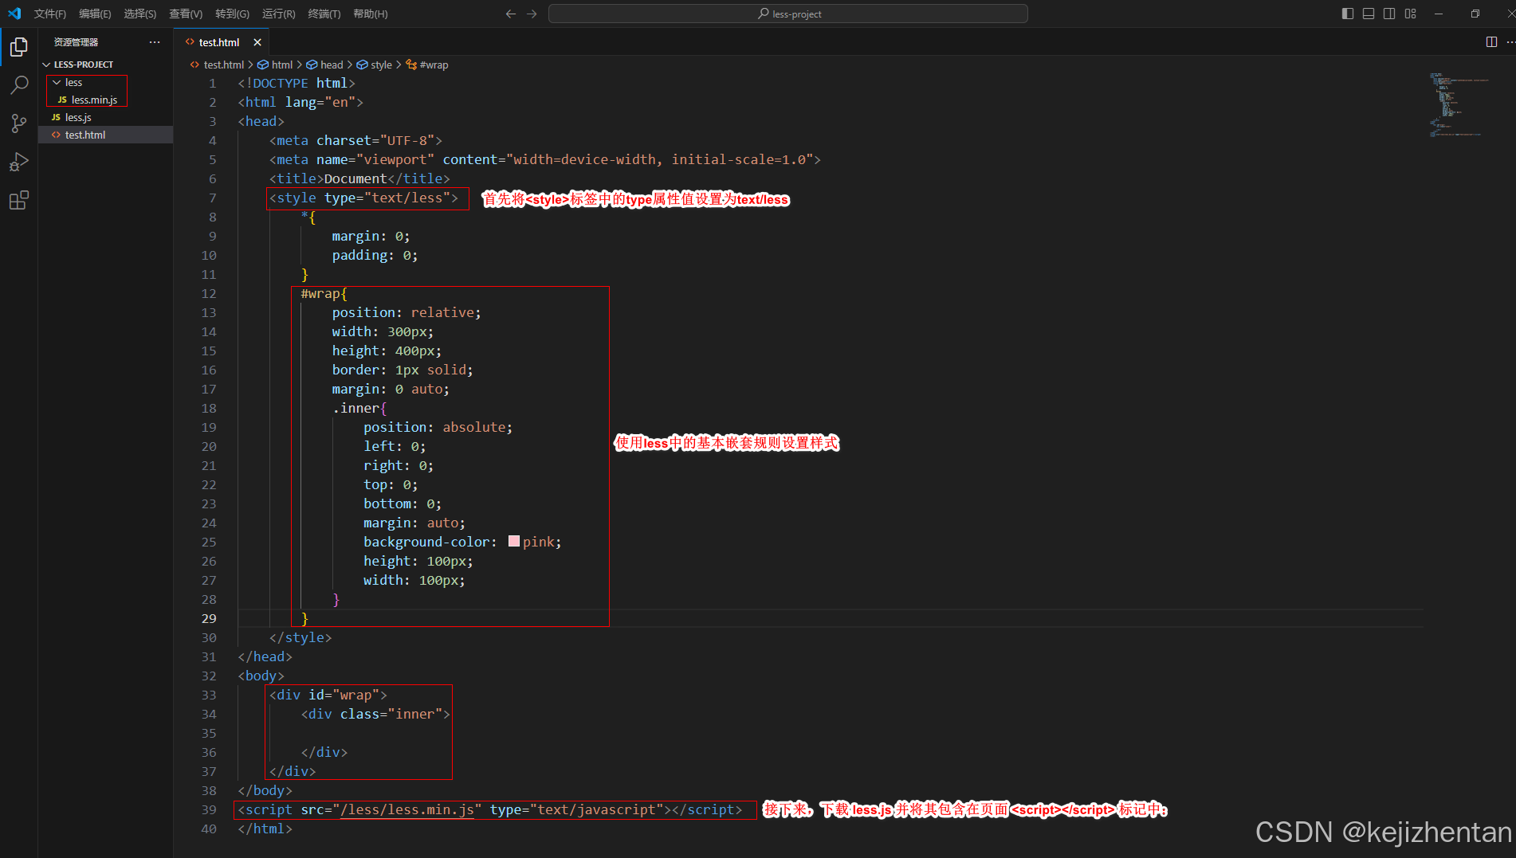Click the 资源管理器 panel title
The height and width of the screenshot is (858, 1516).
pos(76,42)
